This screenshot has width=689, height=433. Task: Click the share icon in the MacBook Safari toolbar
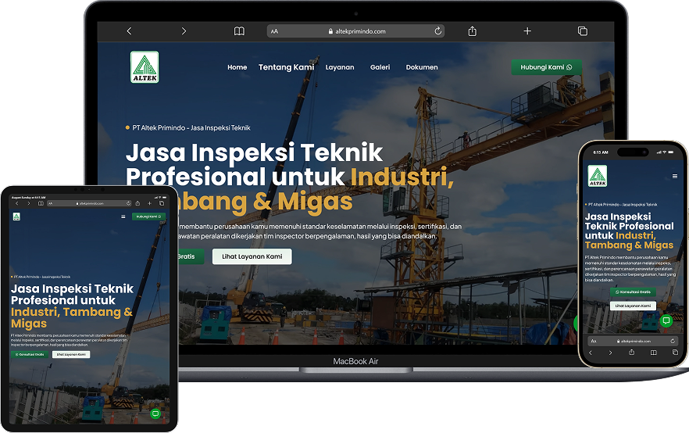click(473, 30)
